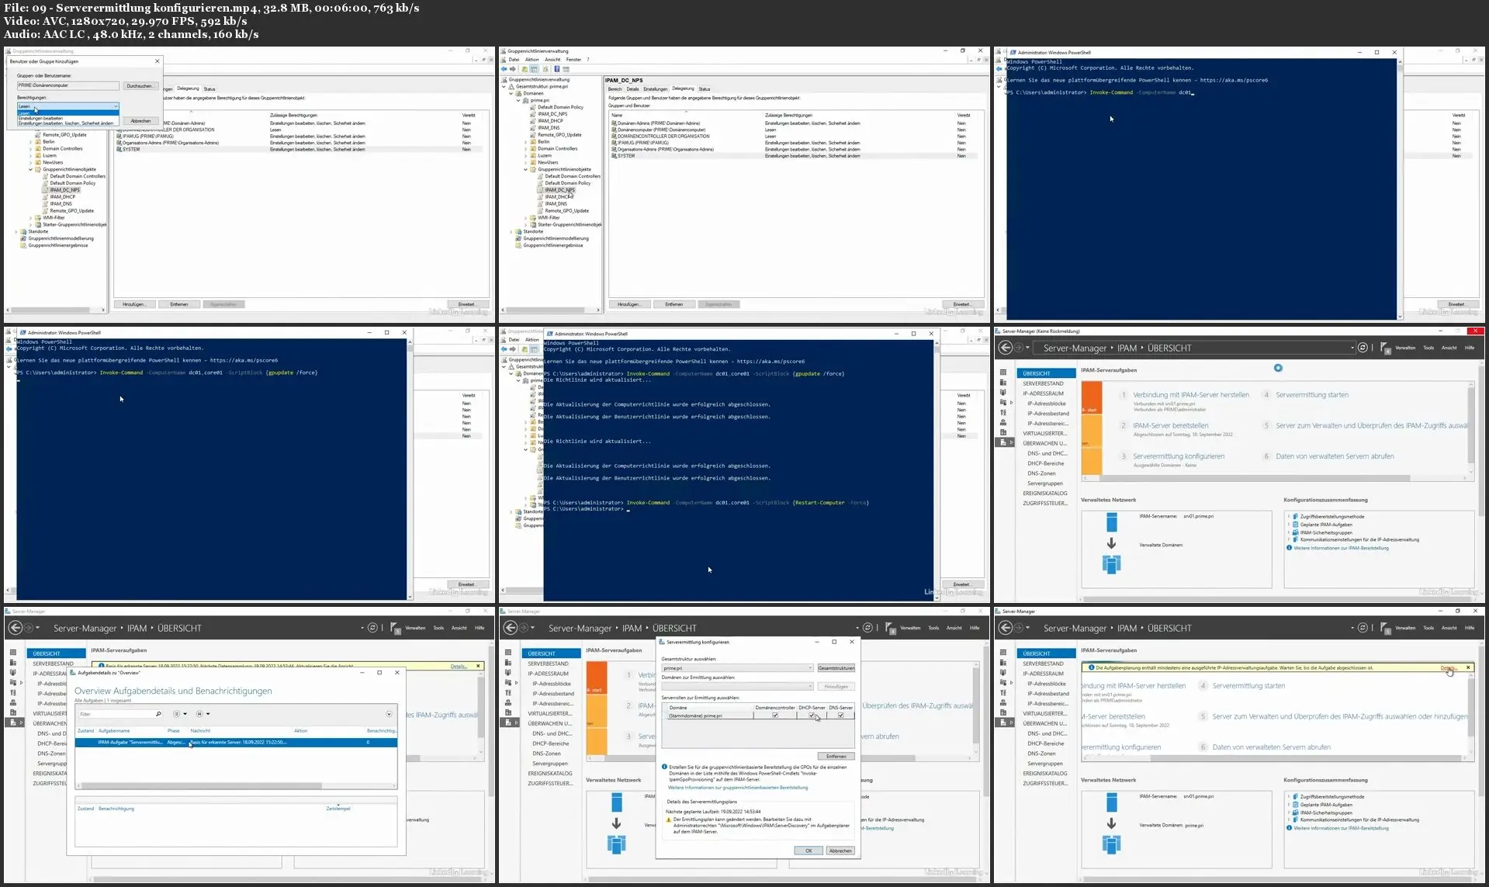The image size is (1489, 887).
Task: Click back arrow in Server-Manager (Keine Rückmeldung) window
Action: [x=1006, y=348]
